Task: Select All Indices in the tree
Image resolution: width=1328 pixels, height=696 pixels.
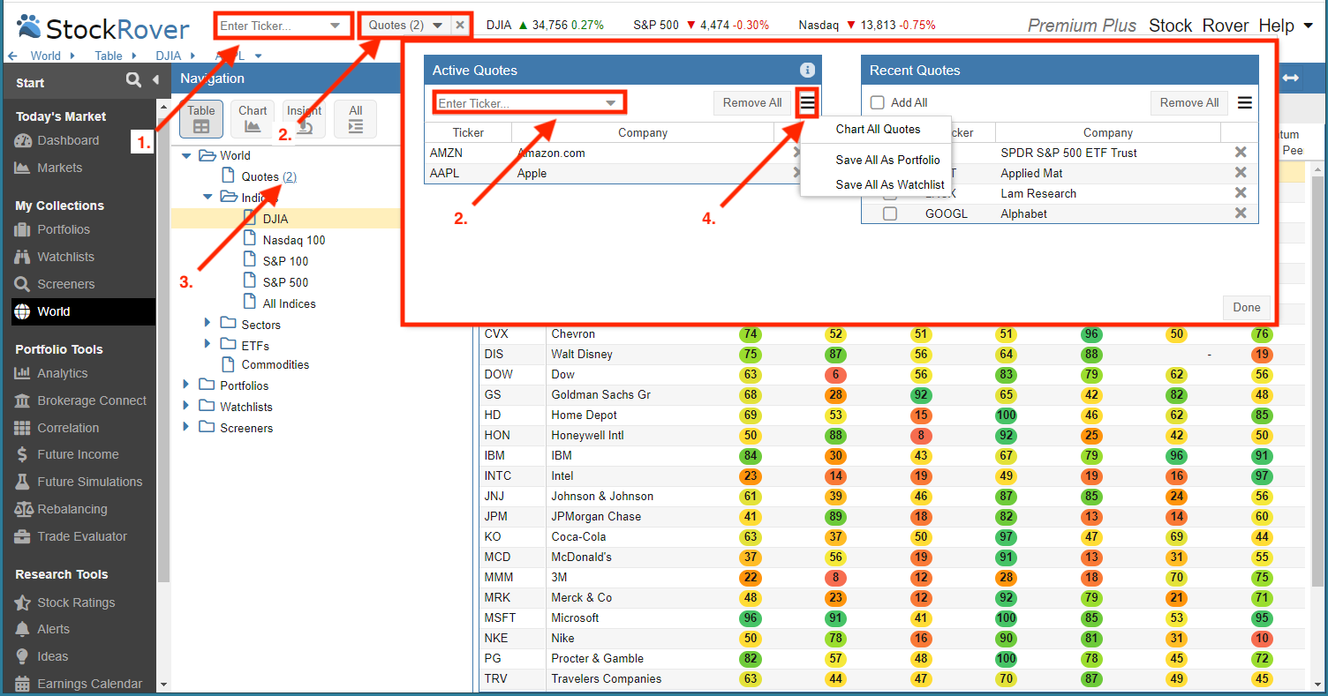Action: click(x=289, y=303)
